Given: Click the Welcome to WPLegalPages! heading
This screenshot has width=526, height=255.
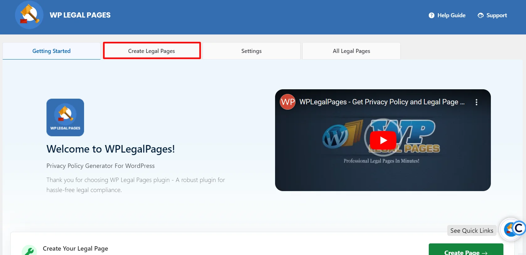Looking at the screenshot, I should point(111,149).
